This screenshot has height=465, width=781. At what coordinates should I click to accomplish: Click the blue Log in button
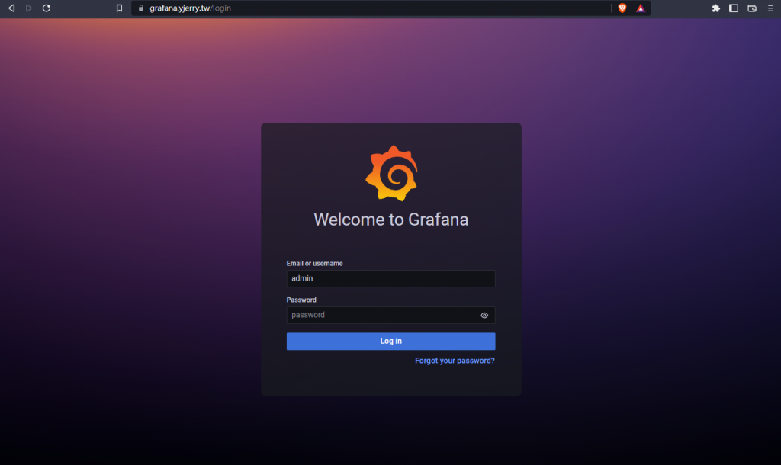click(391, 341)
